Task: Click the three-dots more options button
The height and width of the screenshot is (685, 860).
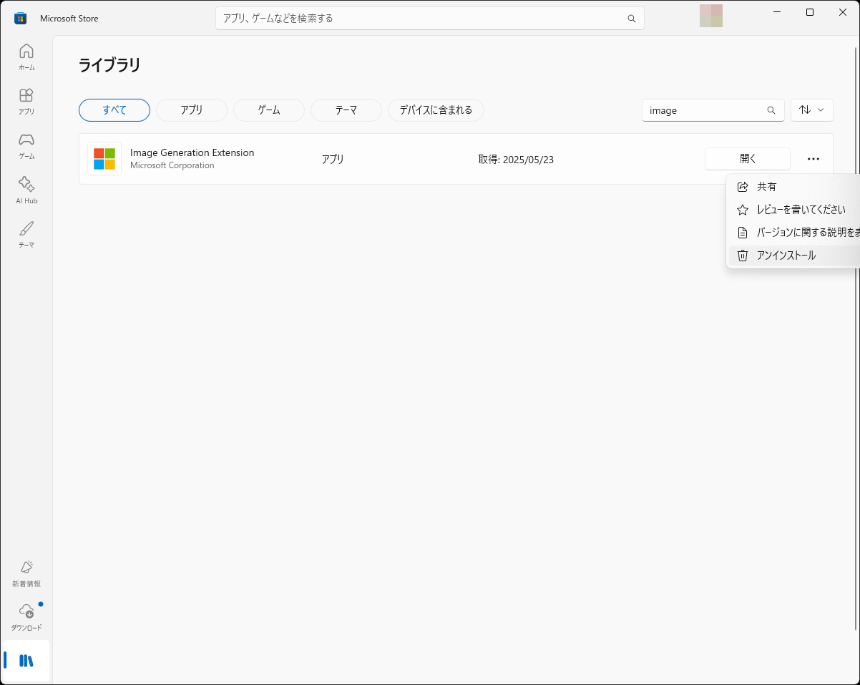Action: (813, 159)
